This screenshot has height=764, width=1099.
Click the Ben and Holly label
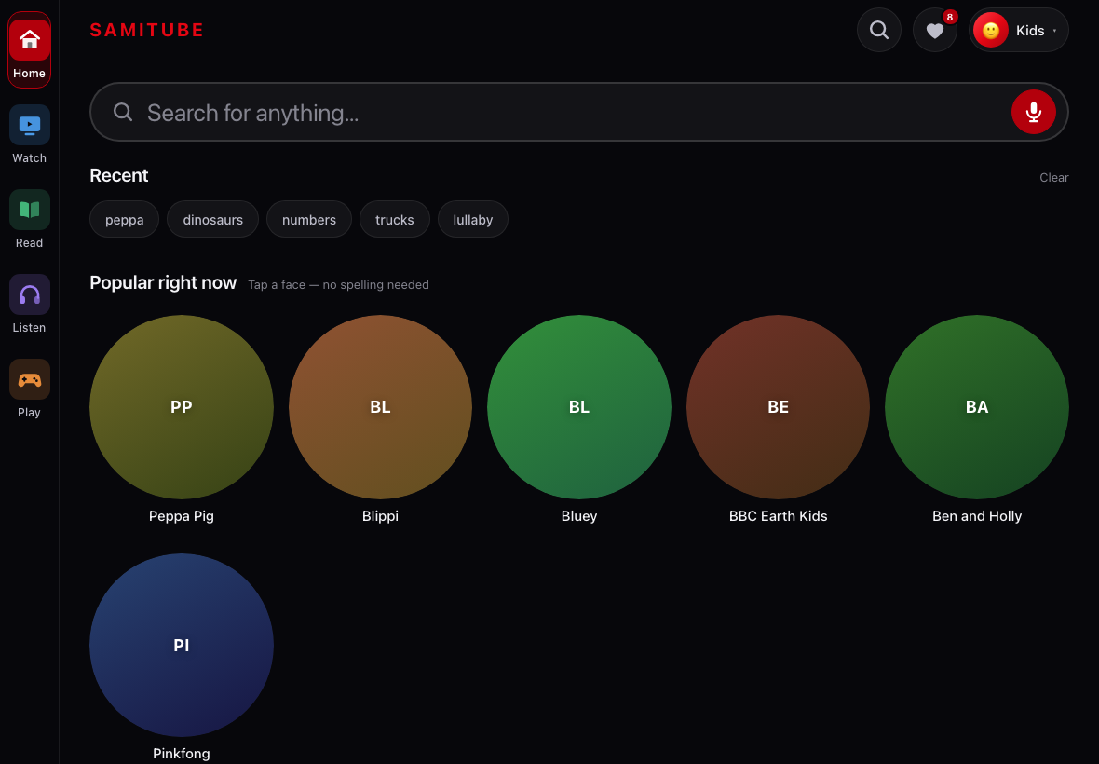[x=977, y=516]
